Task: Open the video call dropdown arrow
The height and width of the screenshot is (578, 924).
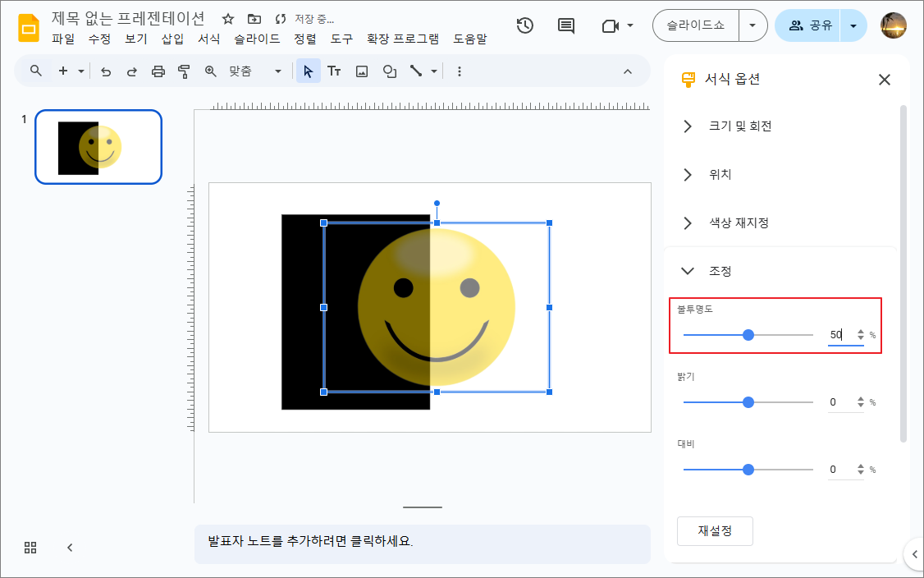Action: (630, 26)
